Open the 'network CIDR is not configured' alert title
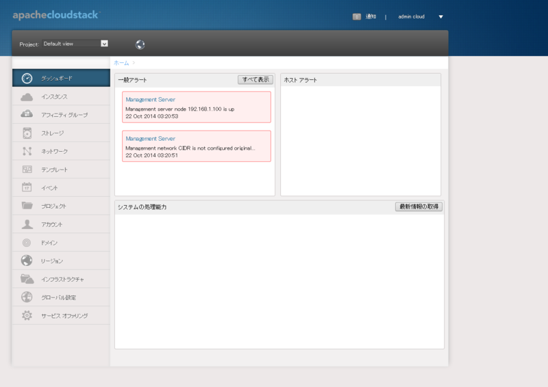The width and height of the screenshot is (548, 387). point(150,139)
